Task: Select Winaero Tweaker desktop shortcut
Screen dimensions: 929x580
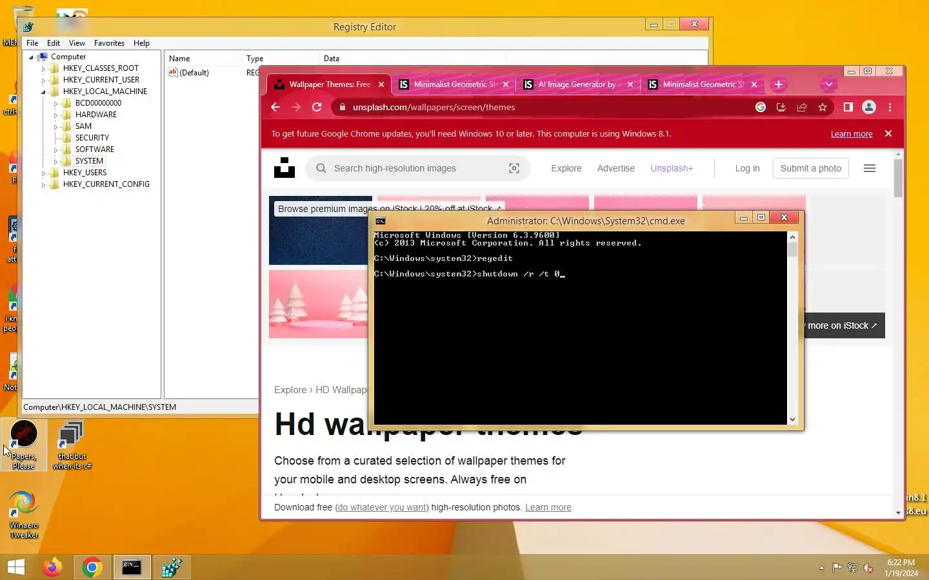Action: coord(24,514)
